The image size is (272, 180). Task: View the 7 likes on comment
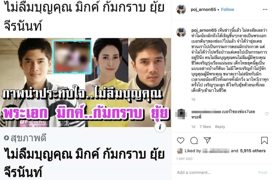pos(205,127)
